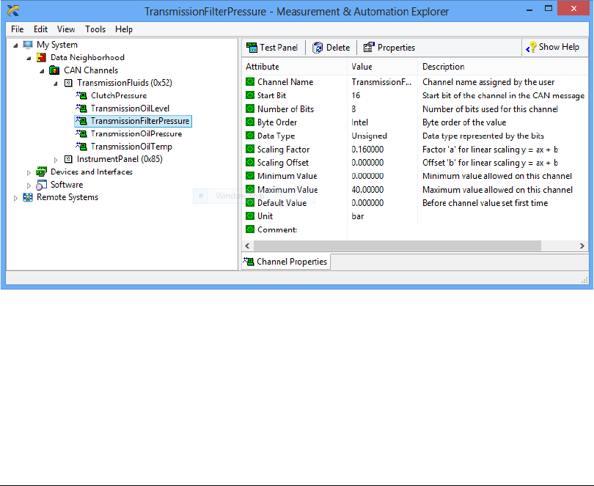Click the Show Help question mark icon
Image resolution: width=594 pixels, height=486 pixels.
click(531, 47)
